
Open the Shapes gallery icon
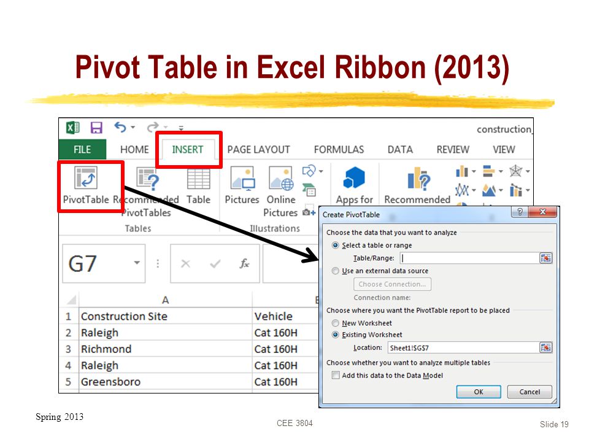[309, 171]
